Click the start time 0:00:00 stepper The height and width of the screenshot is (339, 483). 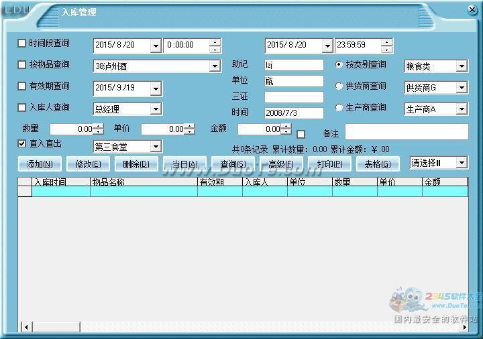tap(215, 46)
